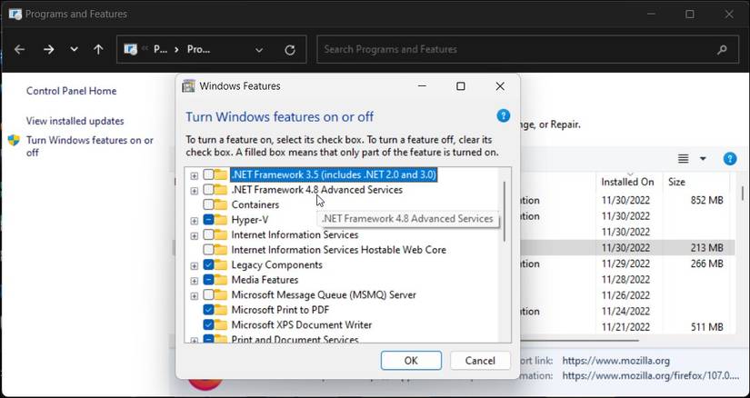Expand the Internet Information Services node
The image size is (750, 398).
(x=195, y=235)
